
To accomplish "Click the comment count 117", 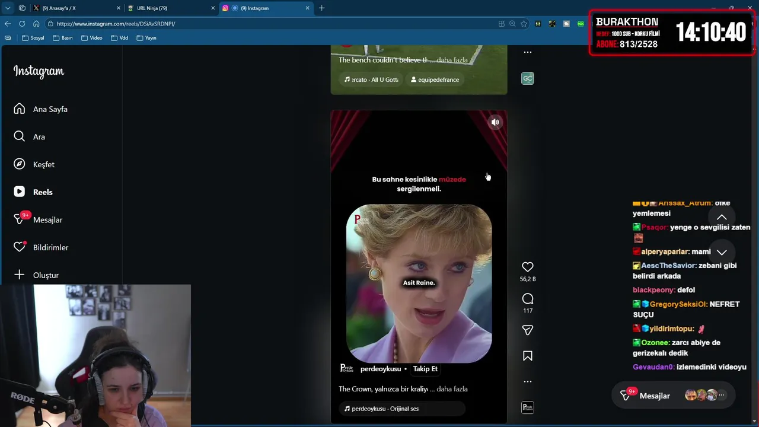I will tap(528, 311).
